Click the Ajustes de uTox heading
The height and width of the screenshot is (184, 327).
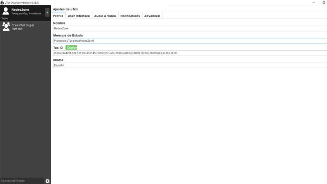click(65, 9)
